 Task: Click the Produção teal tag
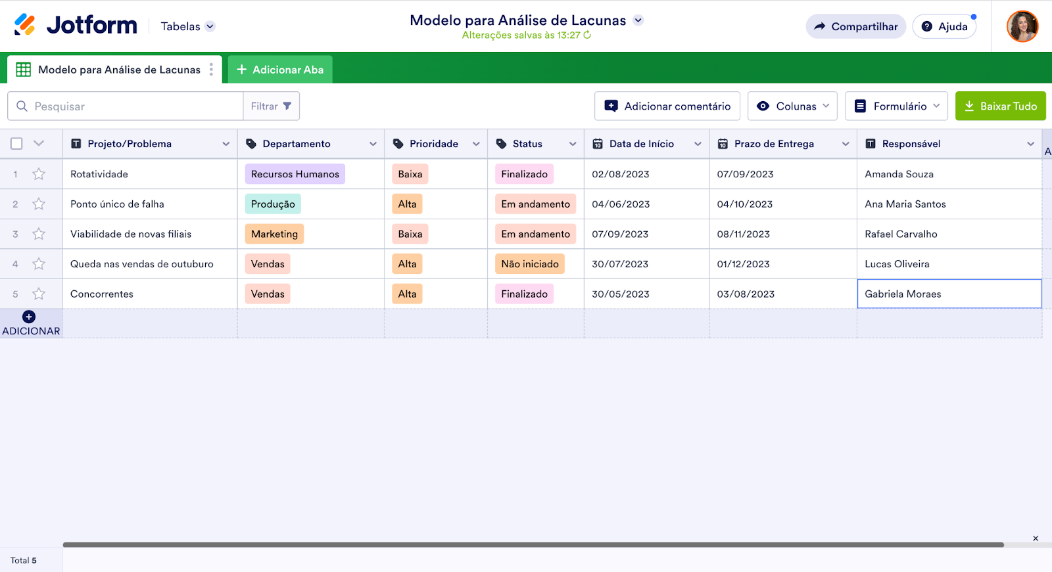(x=273, y=204)
